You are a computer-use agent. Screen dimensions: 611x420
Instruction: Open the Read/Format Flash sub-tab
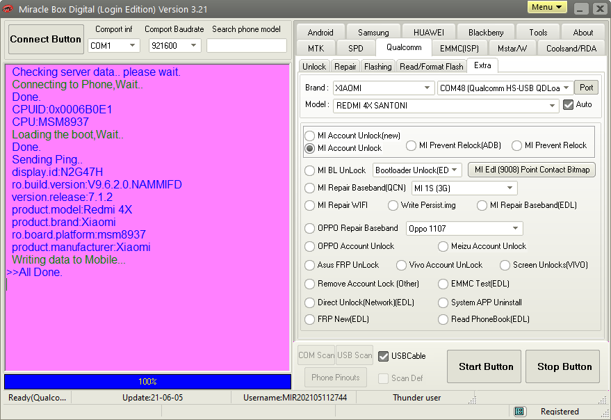pyautogui.click(x=432, y=67)
